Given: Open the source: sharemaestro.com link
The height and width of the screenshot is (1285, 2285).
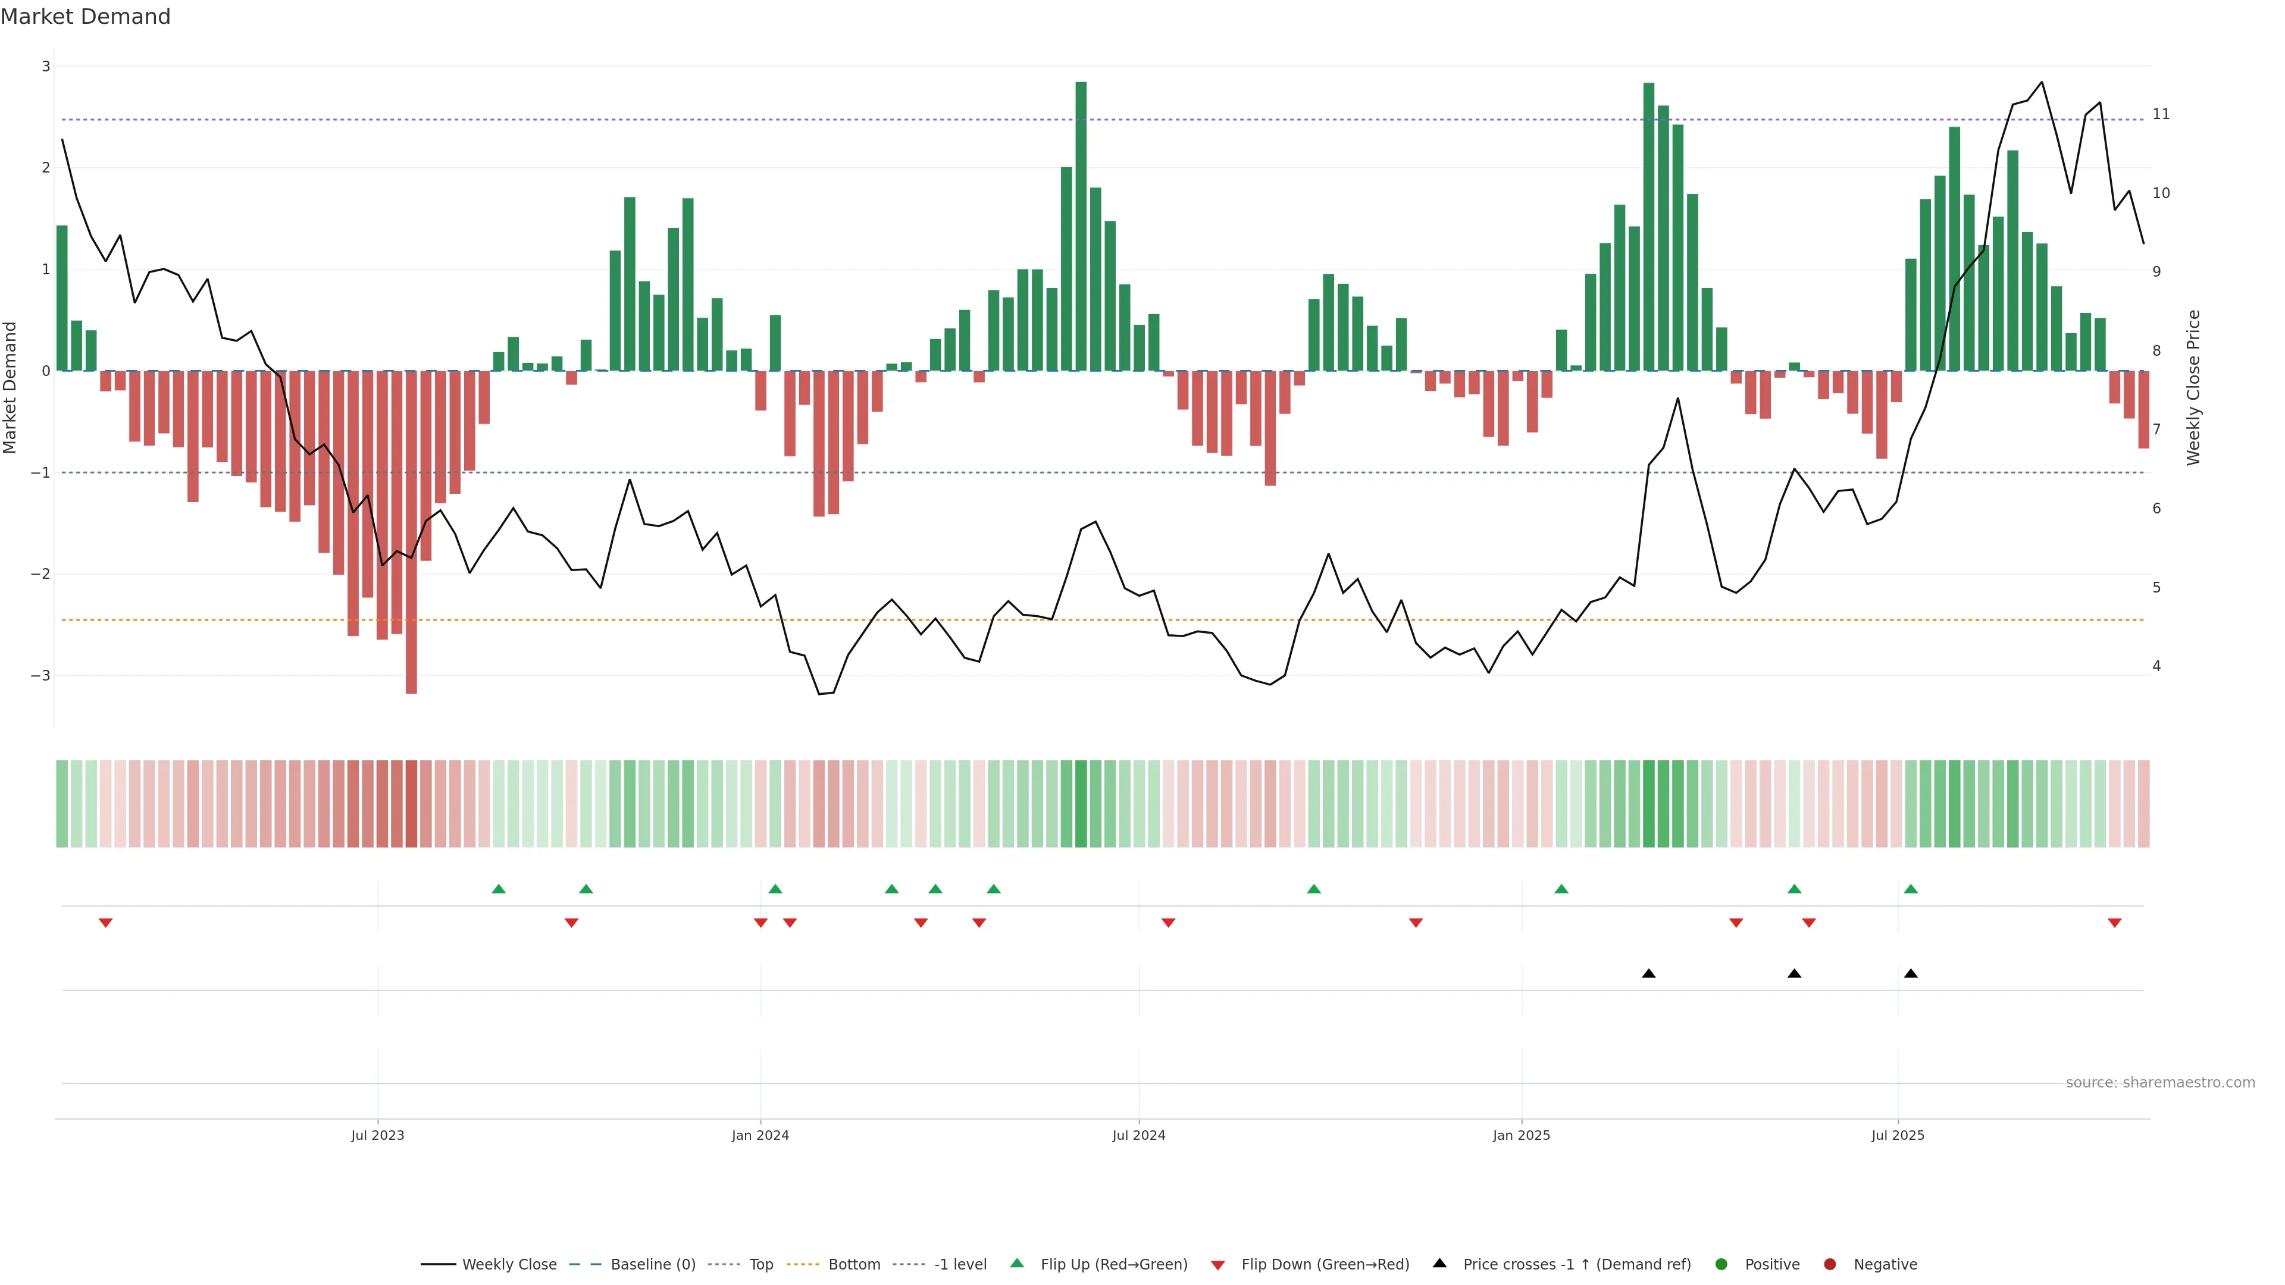Looking at the screenshot, I should point(2160,1083).
